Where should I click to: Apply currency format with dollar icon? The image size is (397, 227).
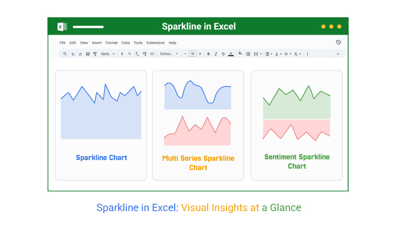click(x=122, y=54)
